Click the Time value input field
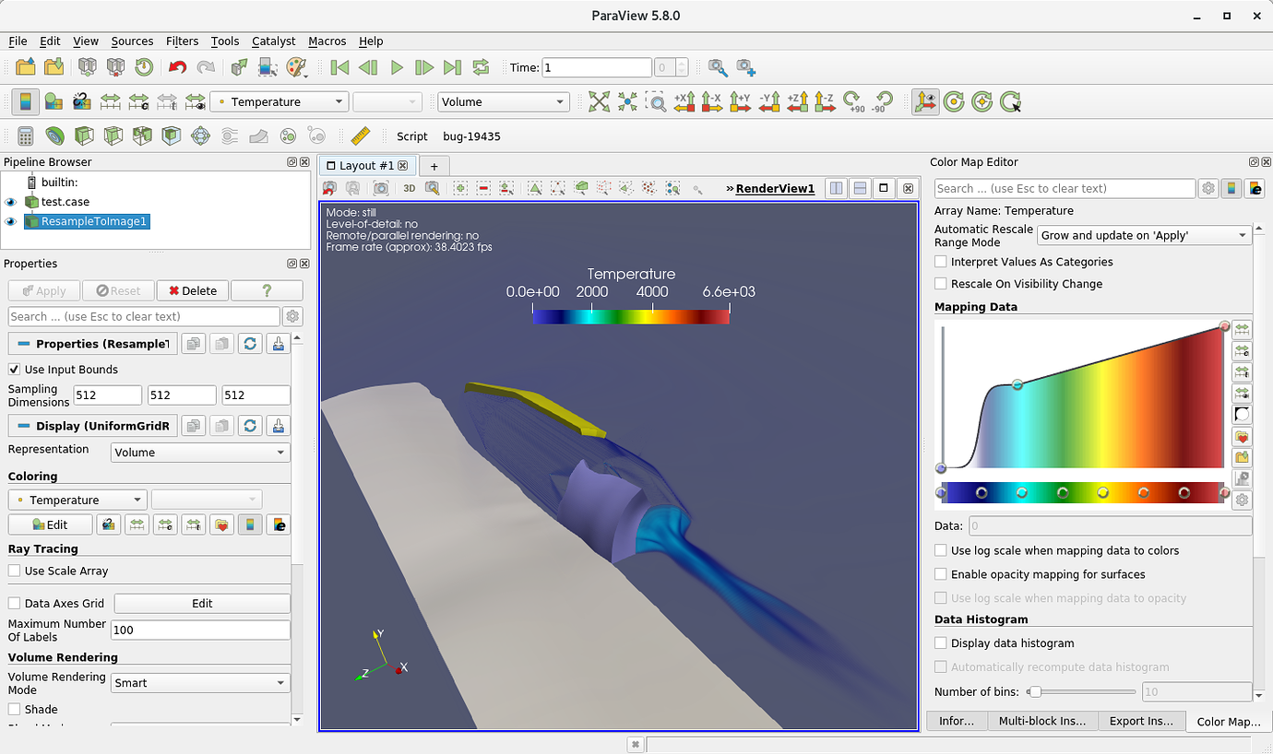Viewport: 1273px width, 754px height. (597, 67)
